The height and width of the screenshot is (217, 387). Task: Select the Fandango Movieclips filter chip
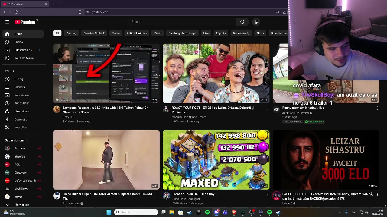point(182,33)
